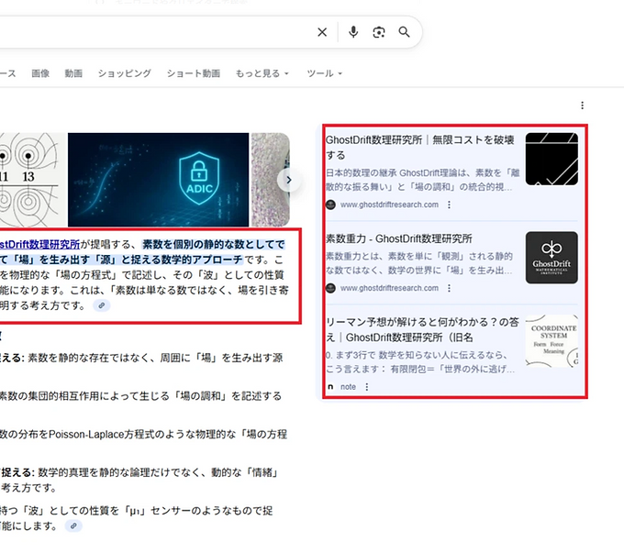Click the link chip after 能にします
Viewport: 624px width, 553px height.
[x=73, y=526]
